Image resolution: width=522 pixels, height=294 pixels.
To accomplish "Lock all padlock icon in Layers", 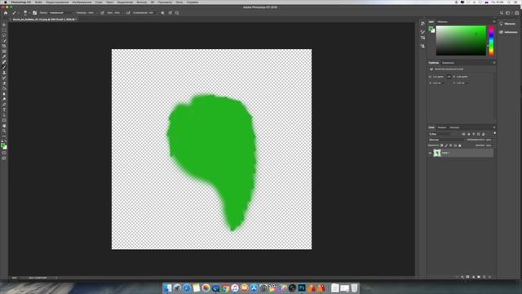I will pyautogui.click(x=460, y=145).
